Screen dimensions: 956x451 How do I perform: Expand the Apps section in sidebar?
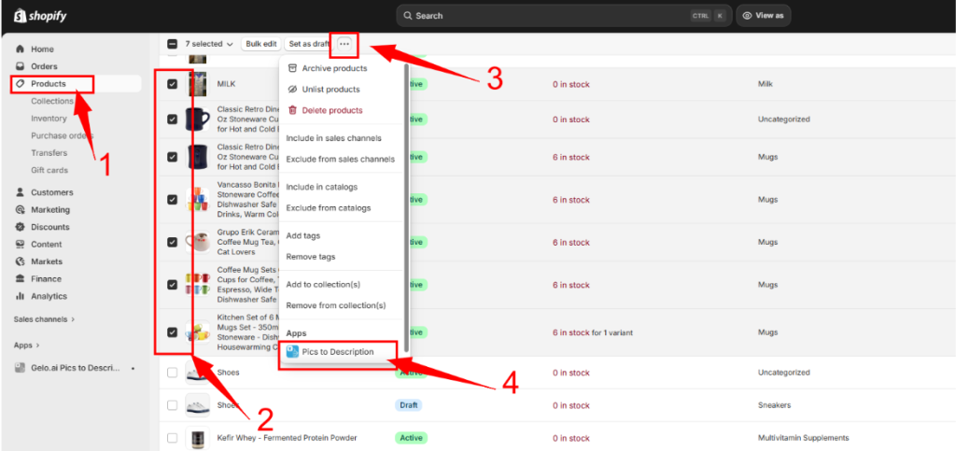(26, 345)
